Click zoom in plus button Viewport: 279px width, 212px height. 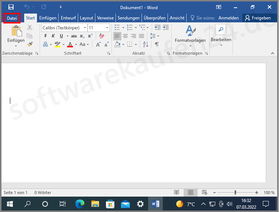(x=256, y=193)
